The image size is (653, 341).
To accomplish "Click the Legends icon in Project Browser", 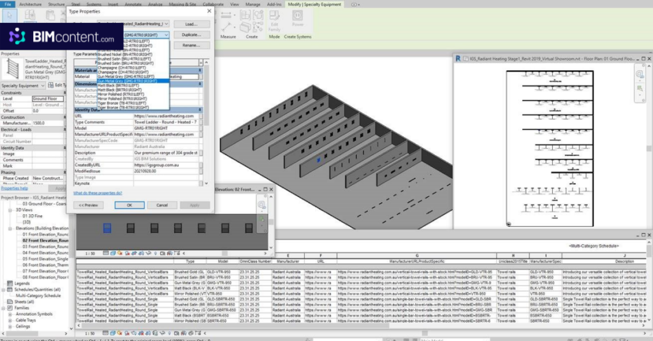I will point(9,283).
